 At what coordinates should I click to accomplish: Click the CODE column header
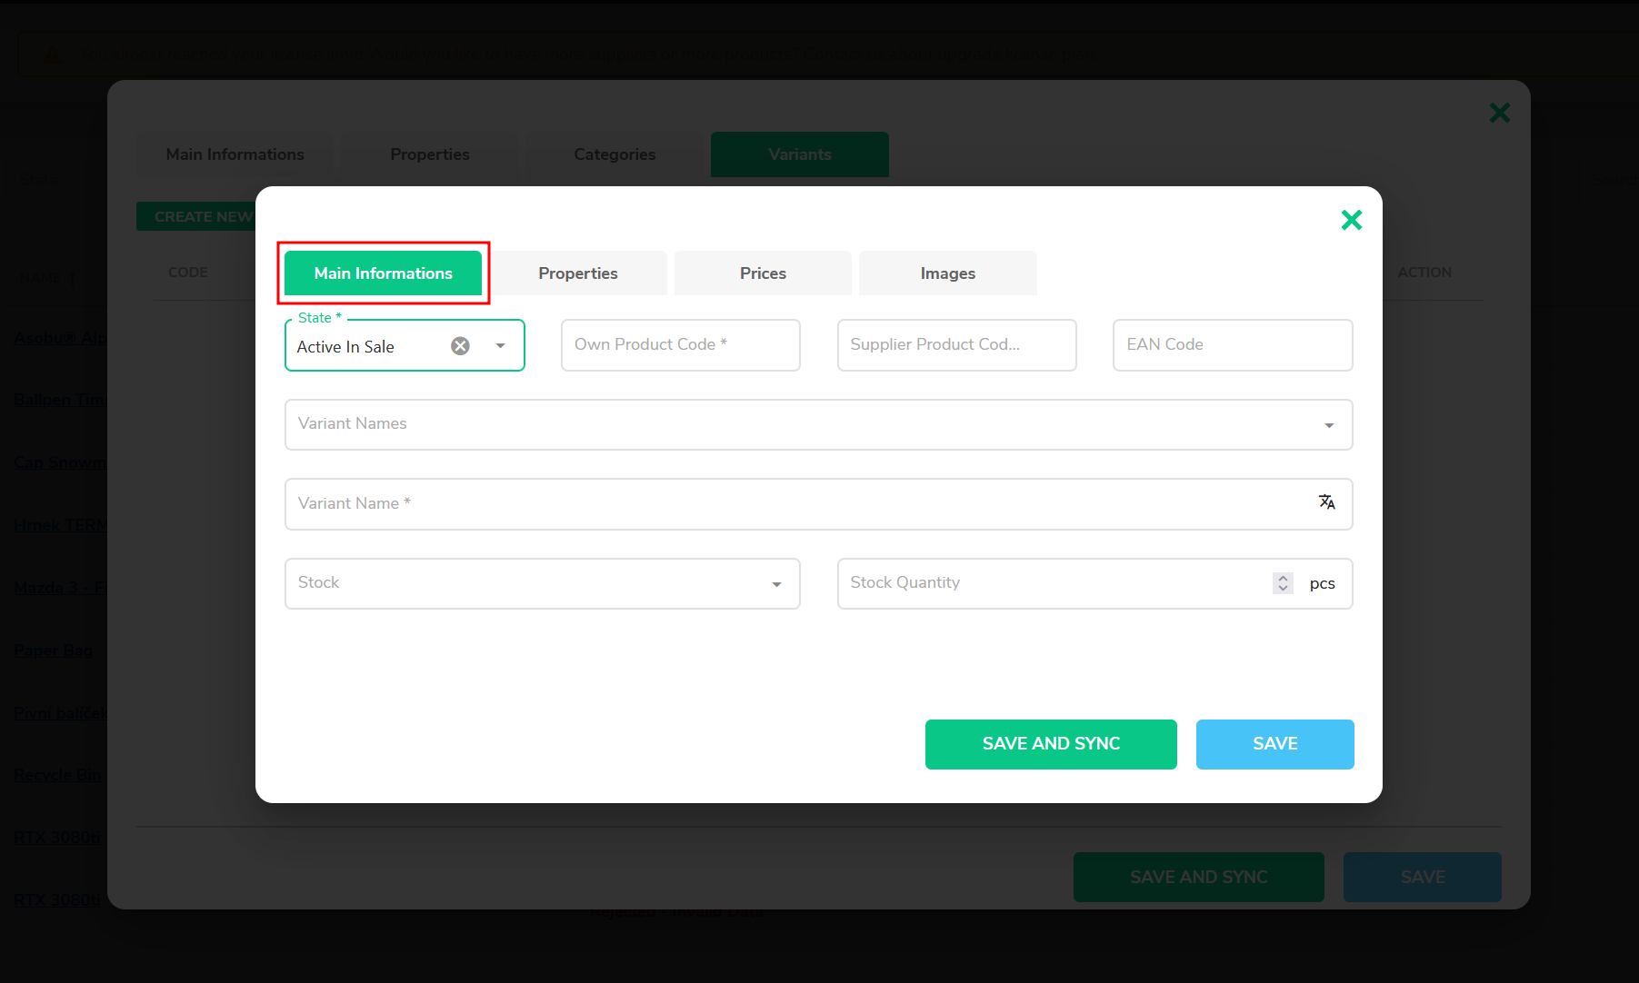(188, 273)
